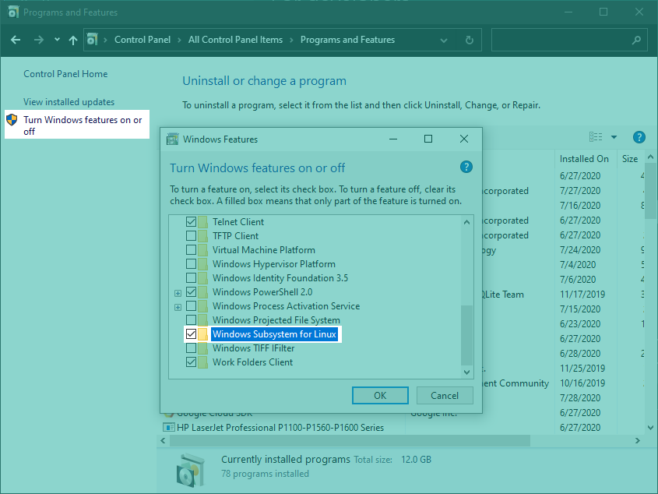Sort by the Size column header
This screenshot has width=658, height=494.
[x=630, y=159]
